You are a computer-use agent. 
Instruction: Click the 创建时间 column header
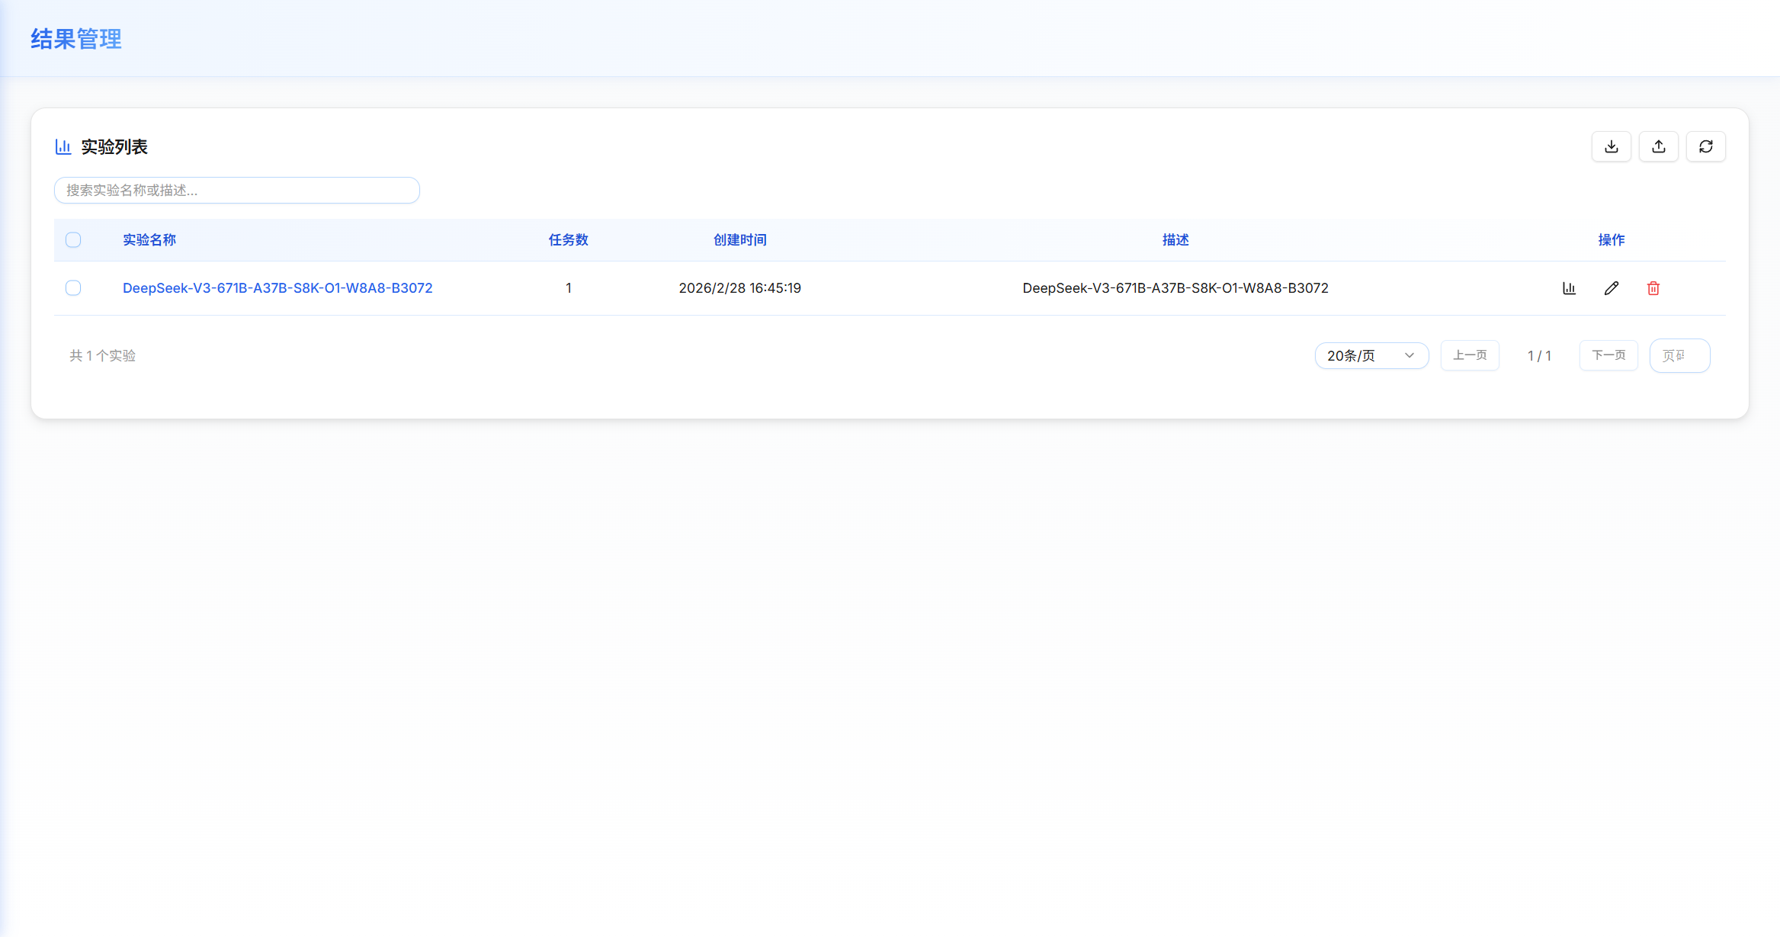tap(739, 240)
